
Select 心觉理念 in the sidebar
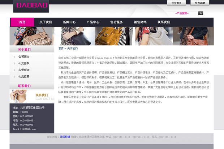tap(24, 70)
